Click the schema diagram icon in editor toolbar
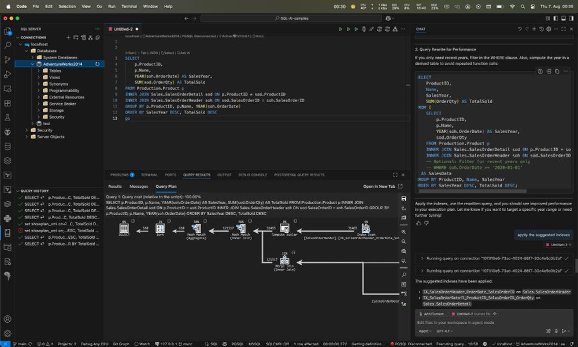578x347 pixels. click(395, 29)
